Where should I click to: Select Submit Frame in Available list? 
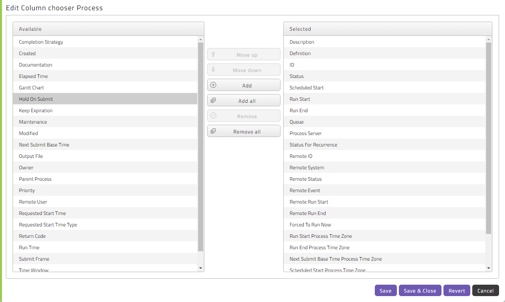tap(105, 259)
